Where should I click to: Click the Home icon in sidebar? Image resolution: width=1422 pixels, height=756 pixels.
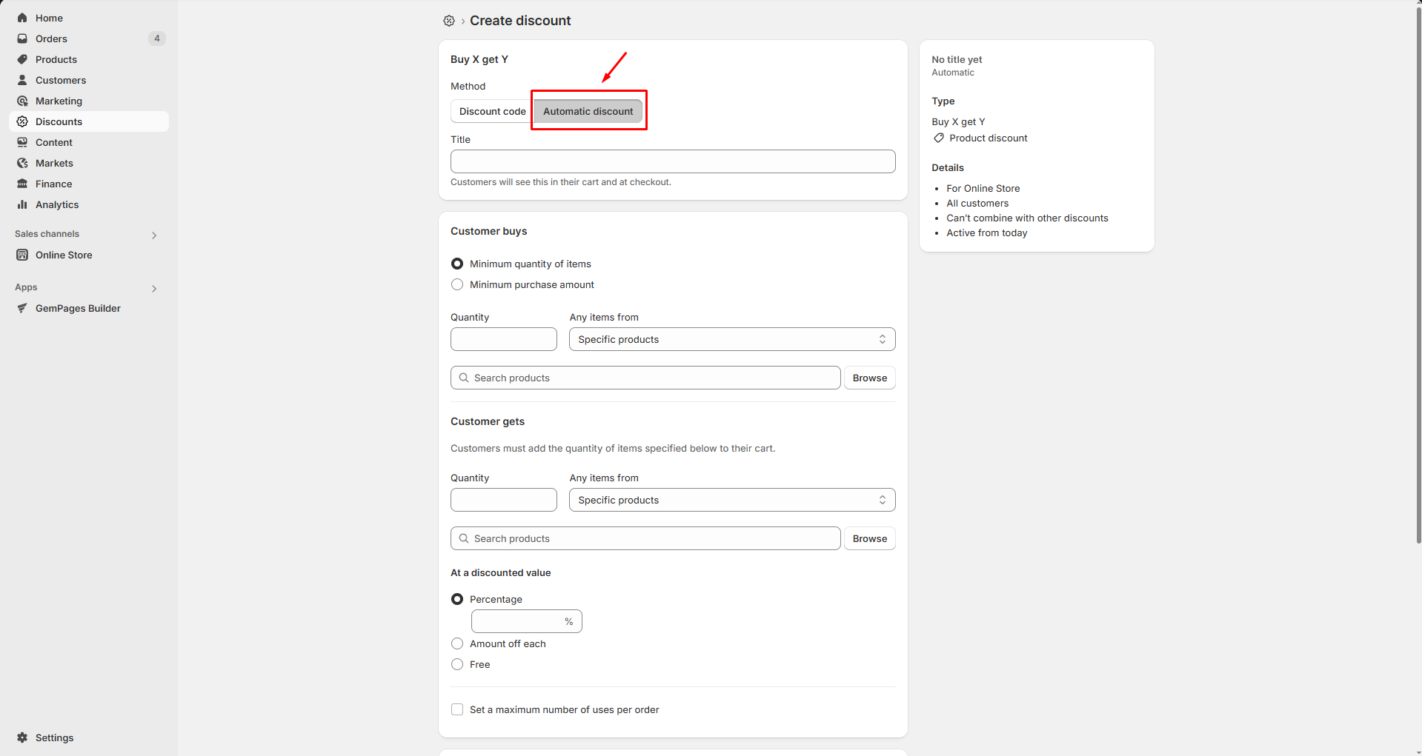[x=22, y=18]
